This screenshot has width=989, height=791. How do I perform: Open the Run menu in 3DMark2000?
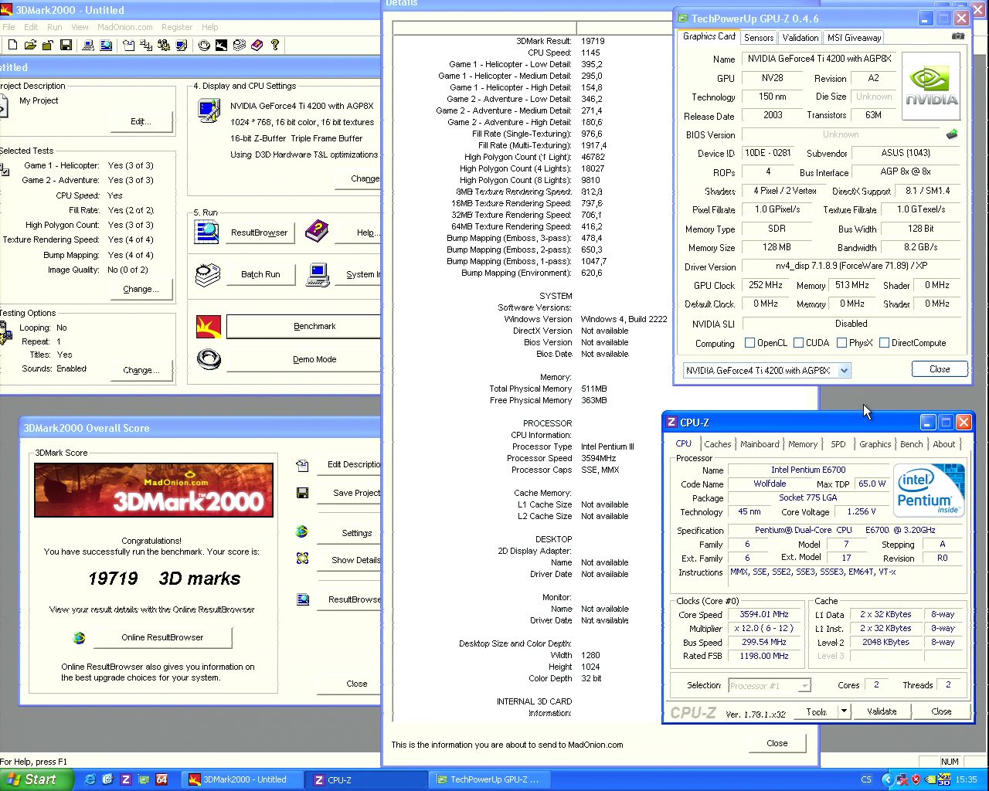pos(54,27)
